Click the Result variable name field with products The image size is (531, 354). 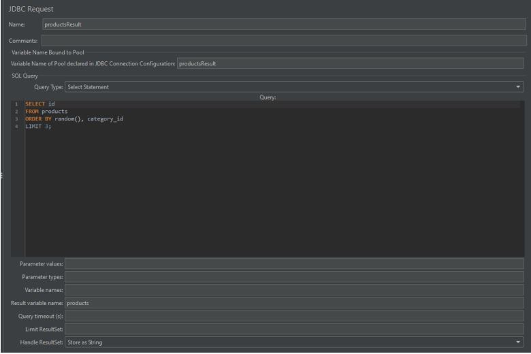[293, 302]
